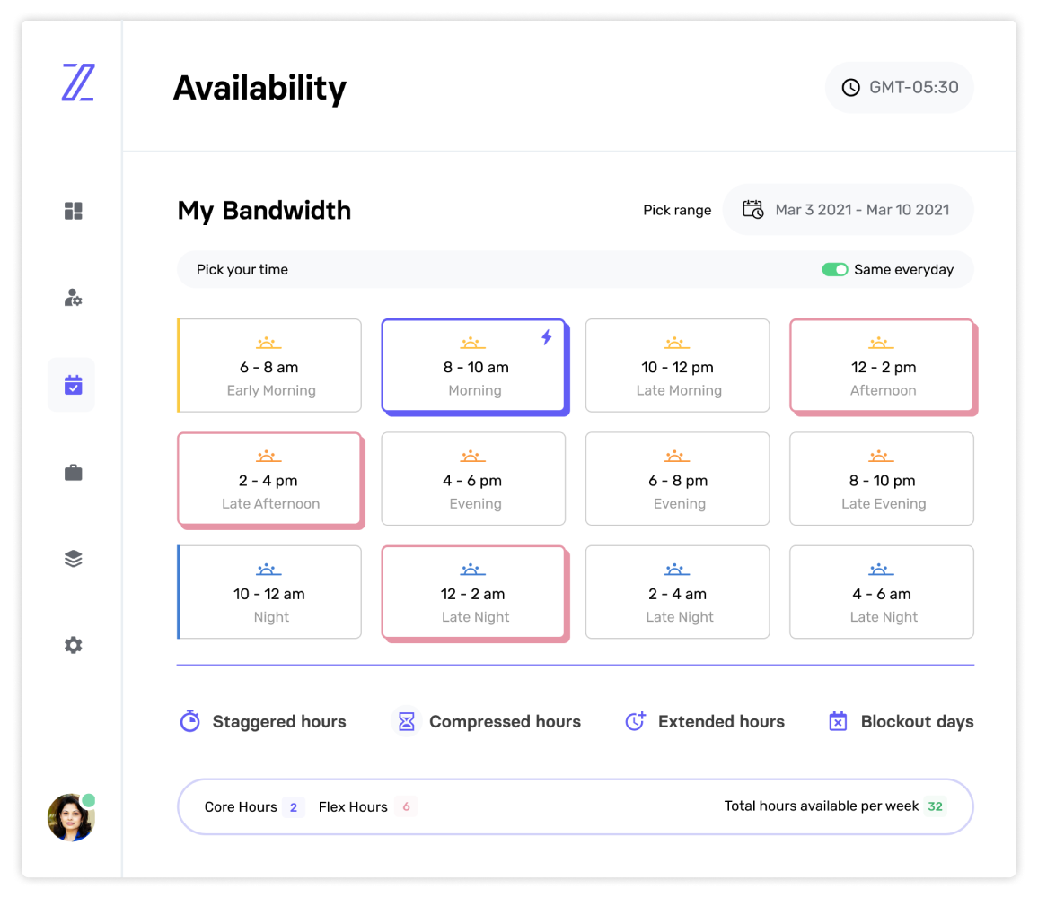Click the pink Flex Hours count badge
The width and height of the screenshot is (1038, 897).
[x=406, y=806]
